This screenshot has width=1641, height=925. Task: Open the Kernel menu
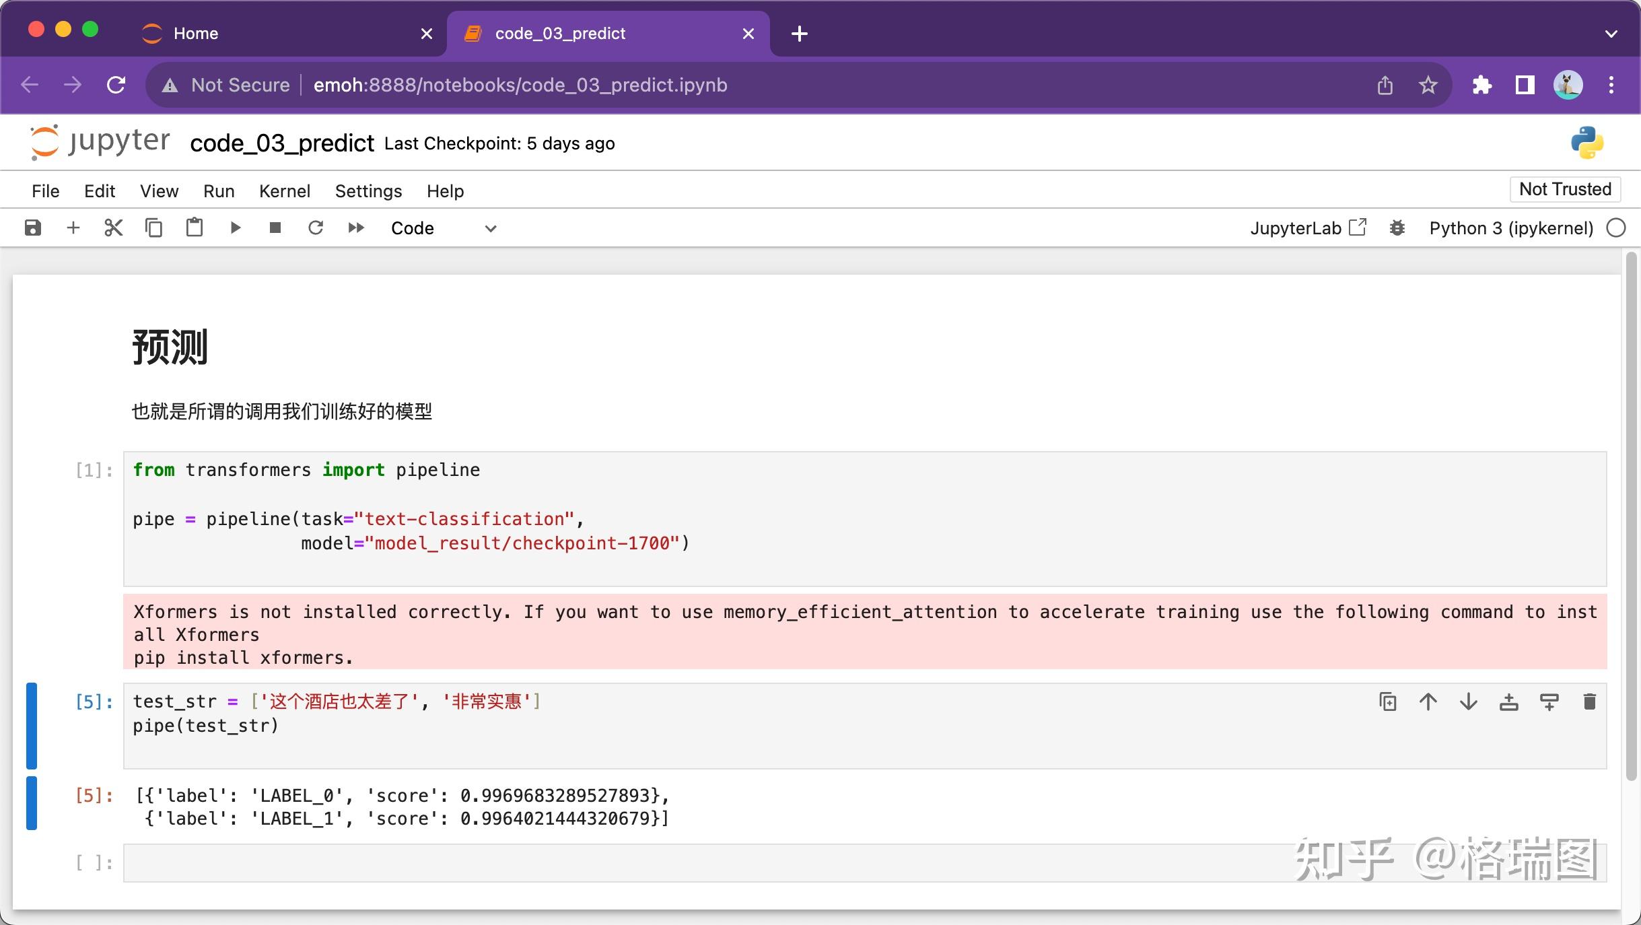click(284, 191)
